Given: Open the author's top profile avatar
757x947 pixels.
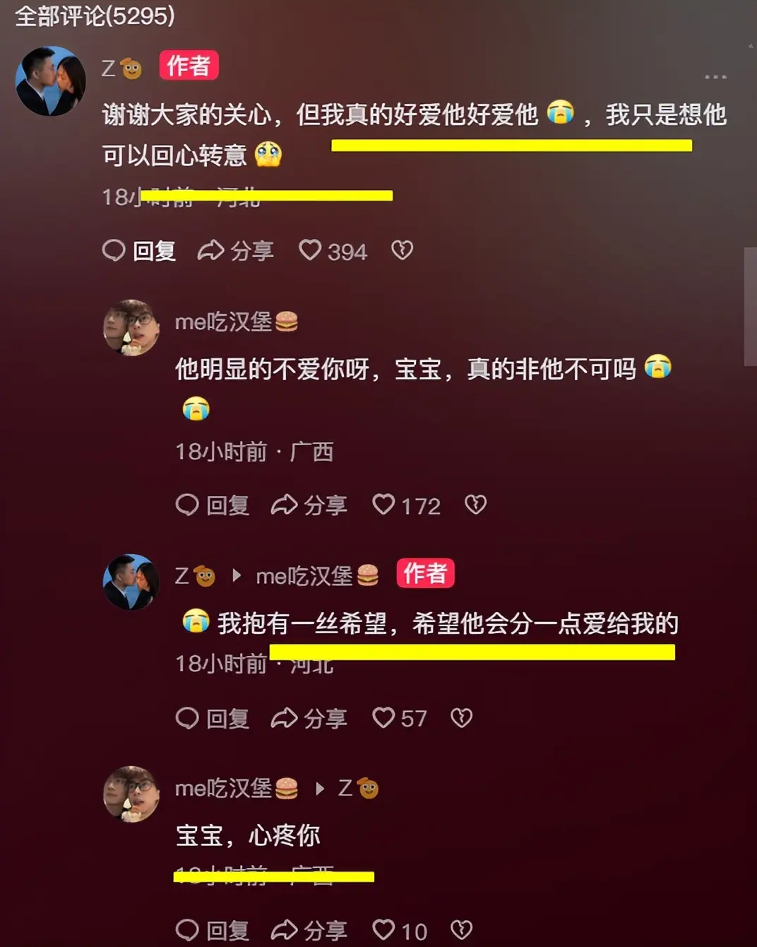Looking at the screenshot, I should coord(51,81).
